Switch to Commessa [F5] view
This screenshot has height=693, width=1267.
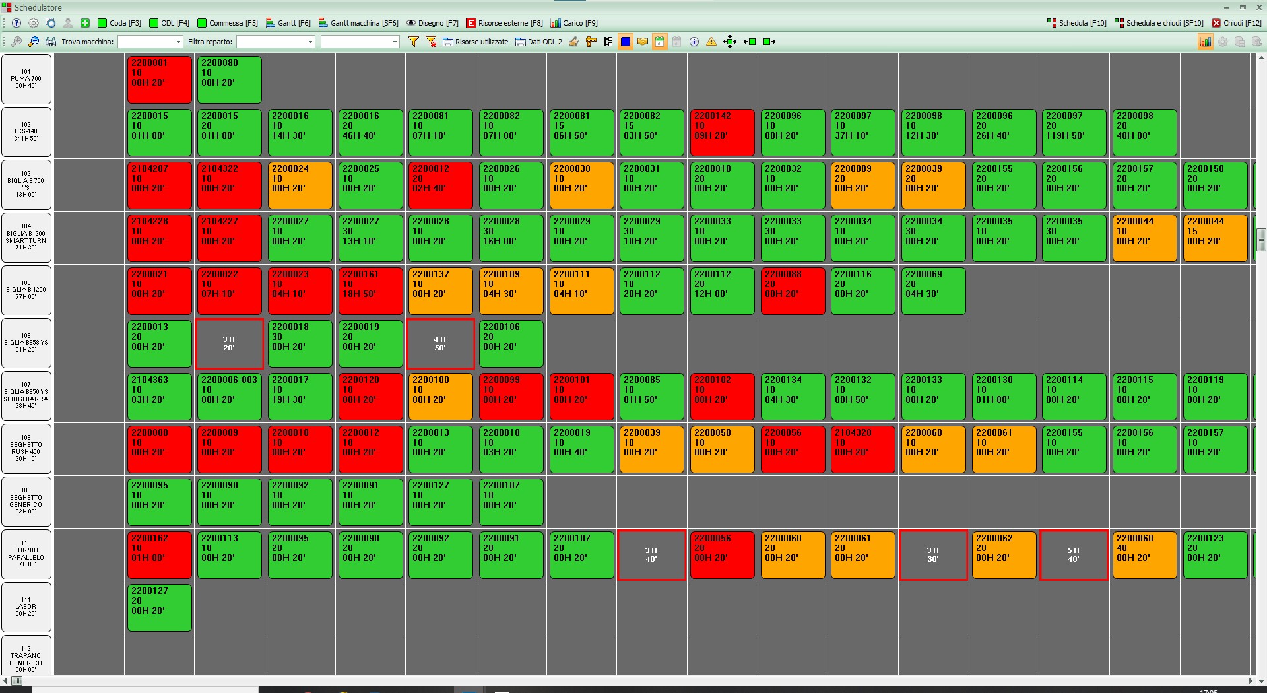[x=228, y=23]
